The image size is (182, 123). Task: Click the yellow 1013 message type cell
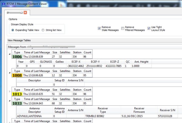coord(17,94)
